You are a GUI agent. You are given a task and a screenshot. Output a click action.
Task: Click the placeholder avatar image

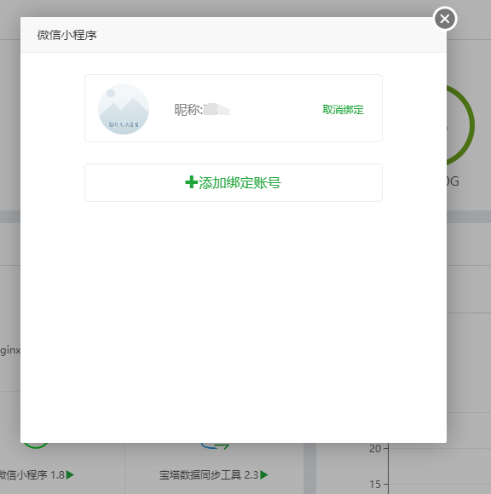pyautogui.click(x=124, y=109)
